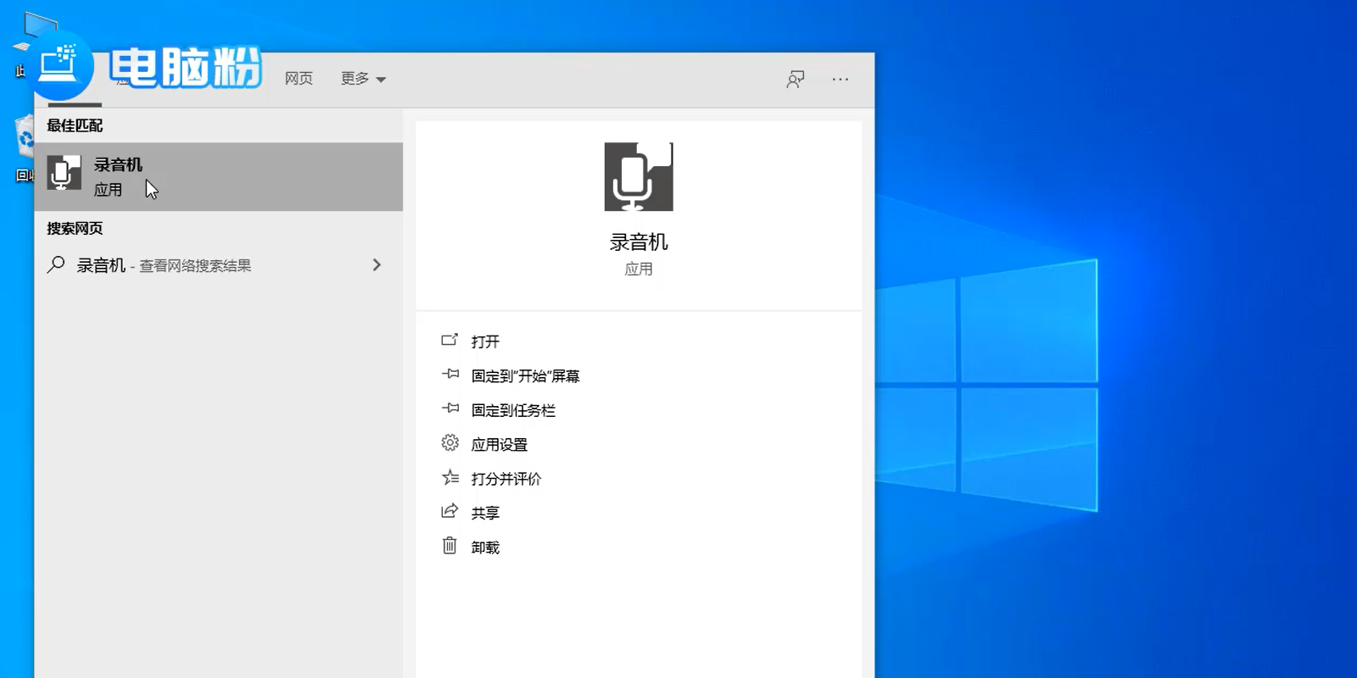
Task: Click the large 录音机 app icon in preview pane
Action: click(639, 176)
